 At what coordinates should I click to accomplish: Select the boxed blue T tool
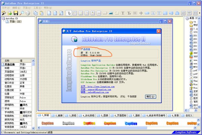pyautogui.click(x=159, y=13)
